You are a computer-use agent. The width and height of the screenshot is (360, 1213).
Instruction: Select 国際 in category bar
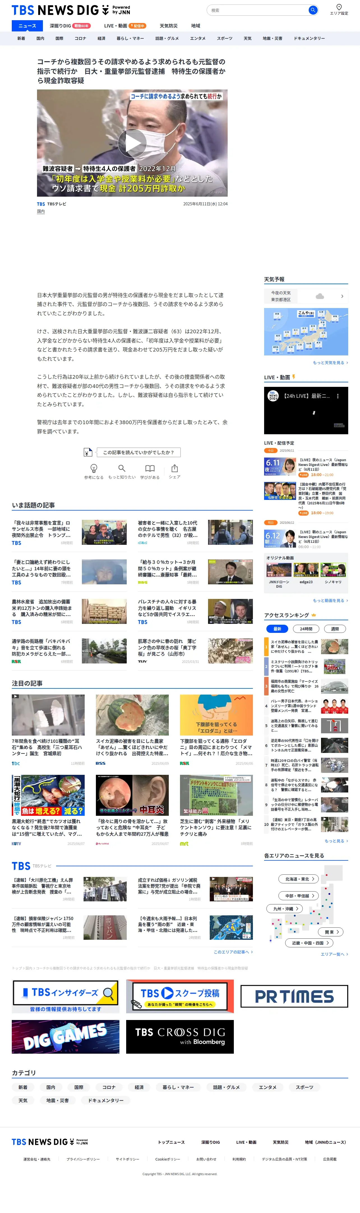click(59, 39)
